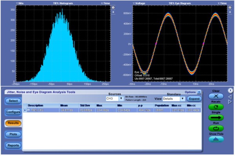Image resolution: width=235 pixels, height=156 pixels.
Task: Open the Reports tab
Action: [13, 145]
